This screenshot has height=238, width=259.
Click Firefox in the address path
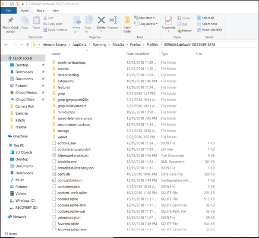coord(135,45)
